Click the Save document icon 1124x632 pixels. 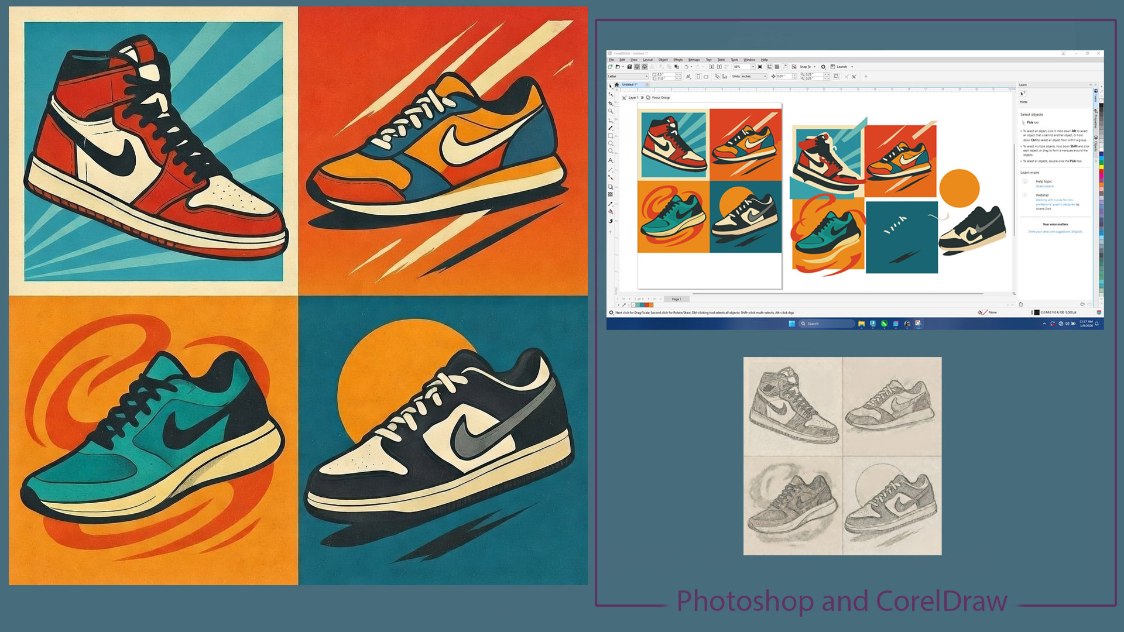[x=629, y=67]
